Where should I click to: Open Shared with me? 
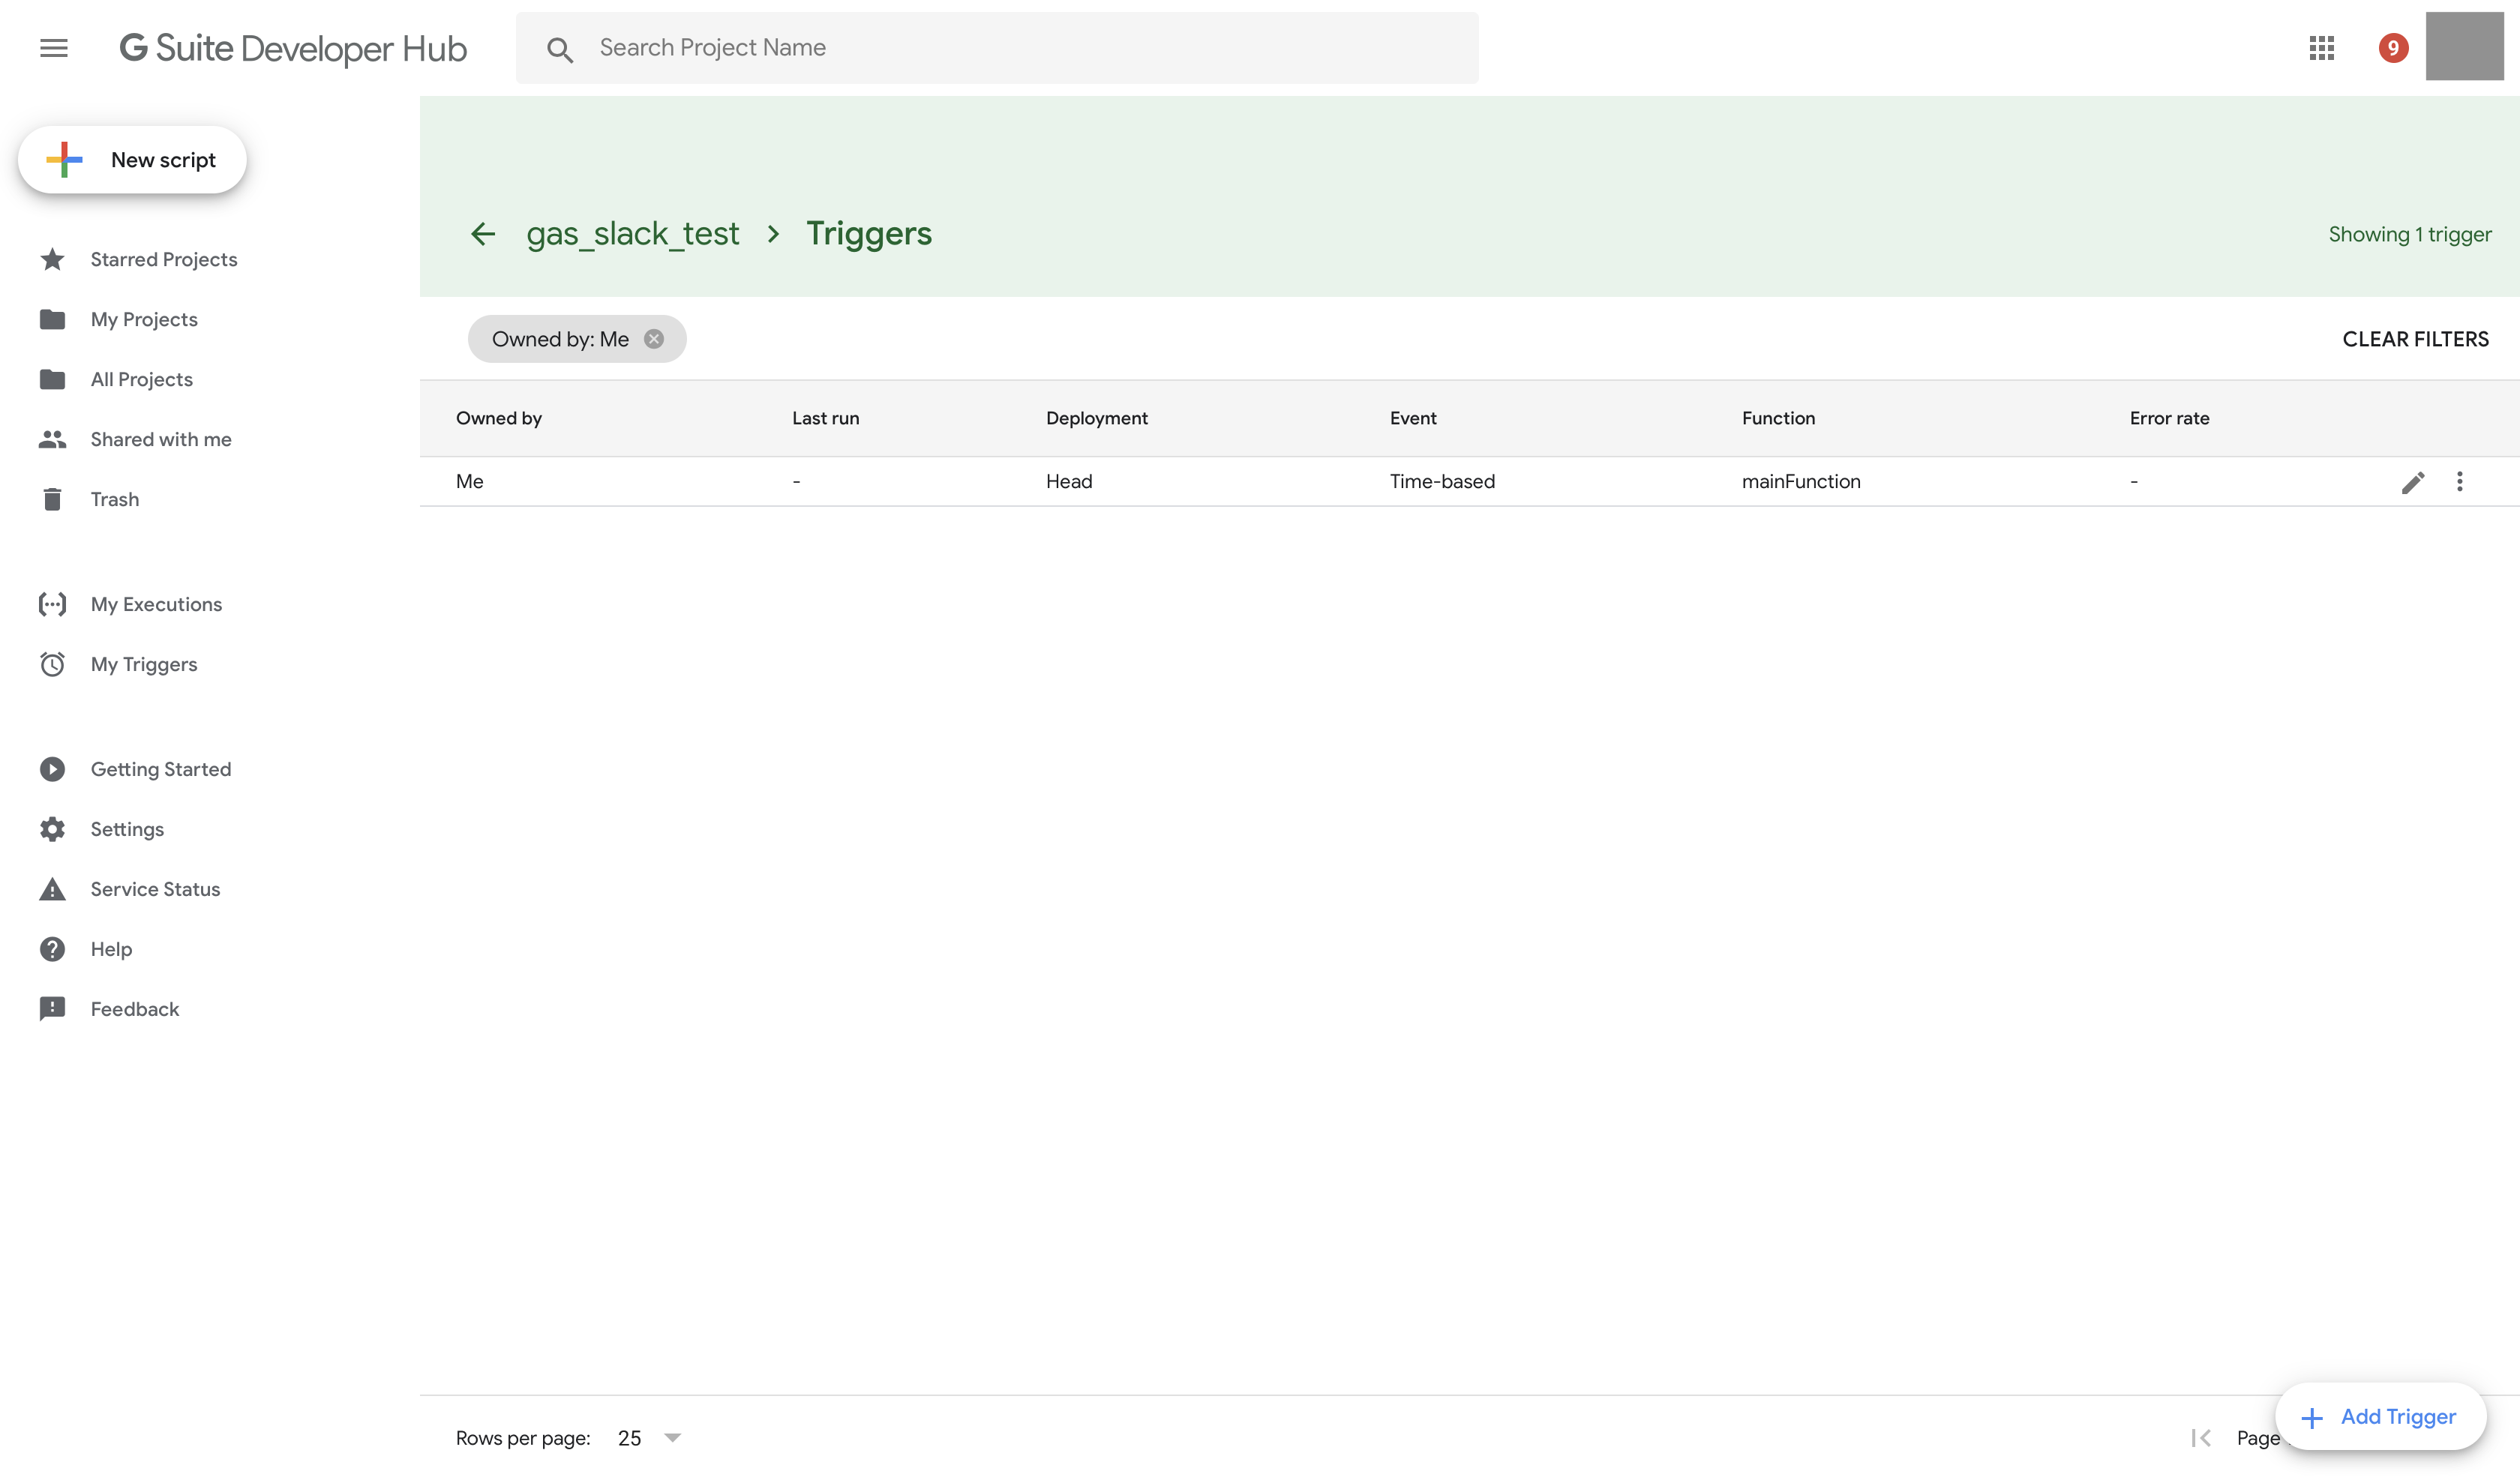(x=161, y=440)
